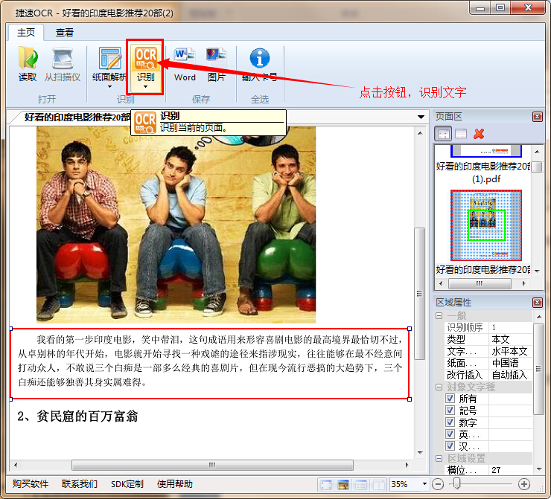Click the three men movie image
The height and width of the screenshot is (499, 551).
click(x=176, y=225)
